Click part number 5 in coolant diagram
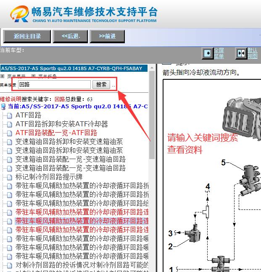The image size is (261, 272). pyautogui.click(x=223, y=163)
